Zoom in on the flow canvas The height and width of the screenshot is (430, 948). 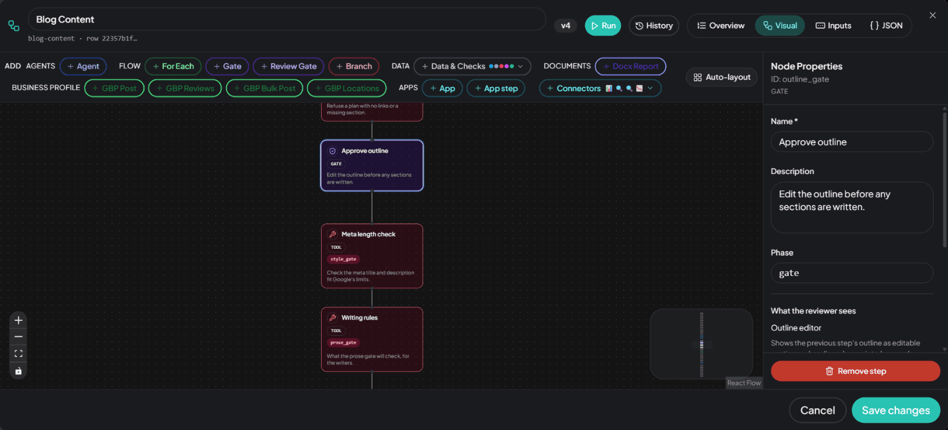coord(18,320)
